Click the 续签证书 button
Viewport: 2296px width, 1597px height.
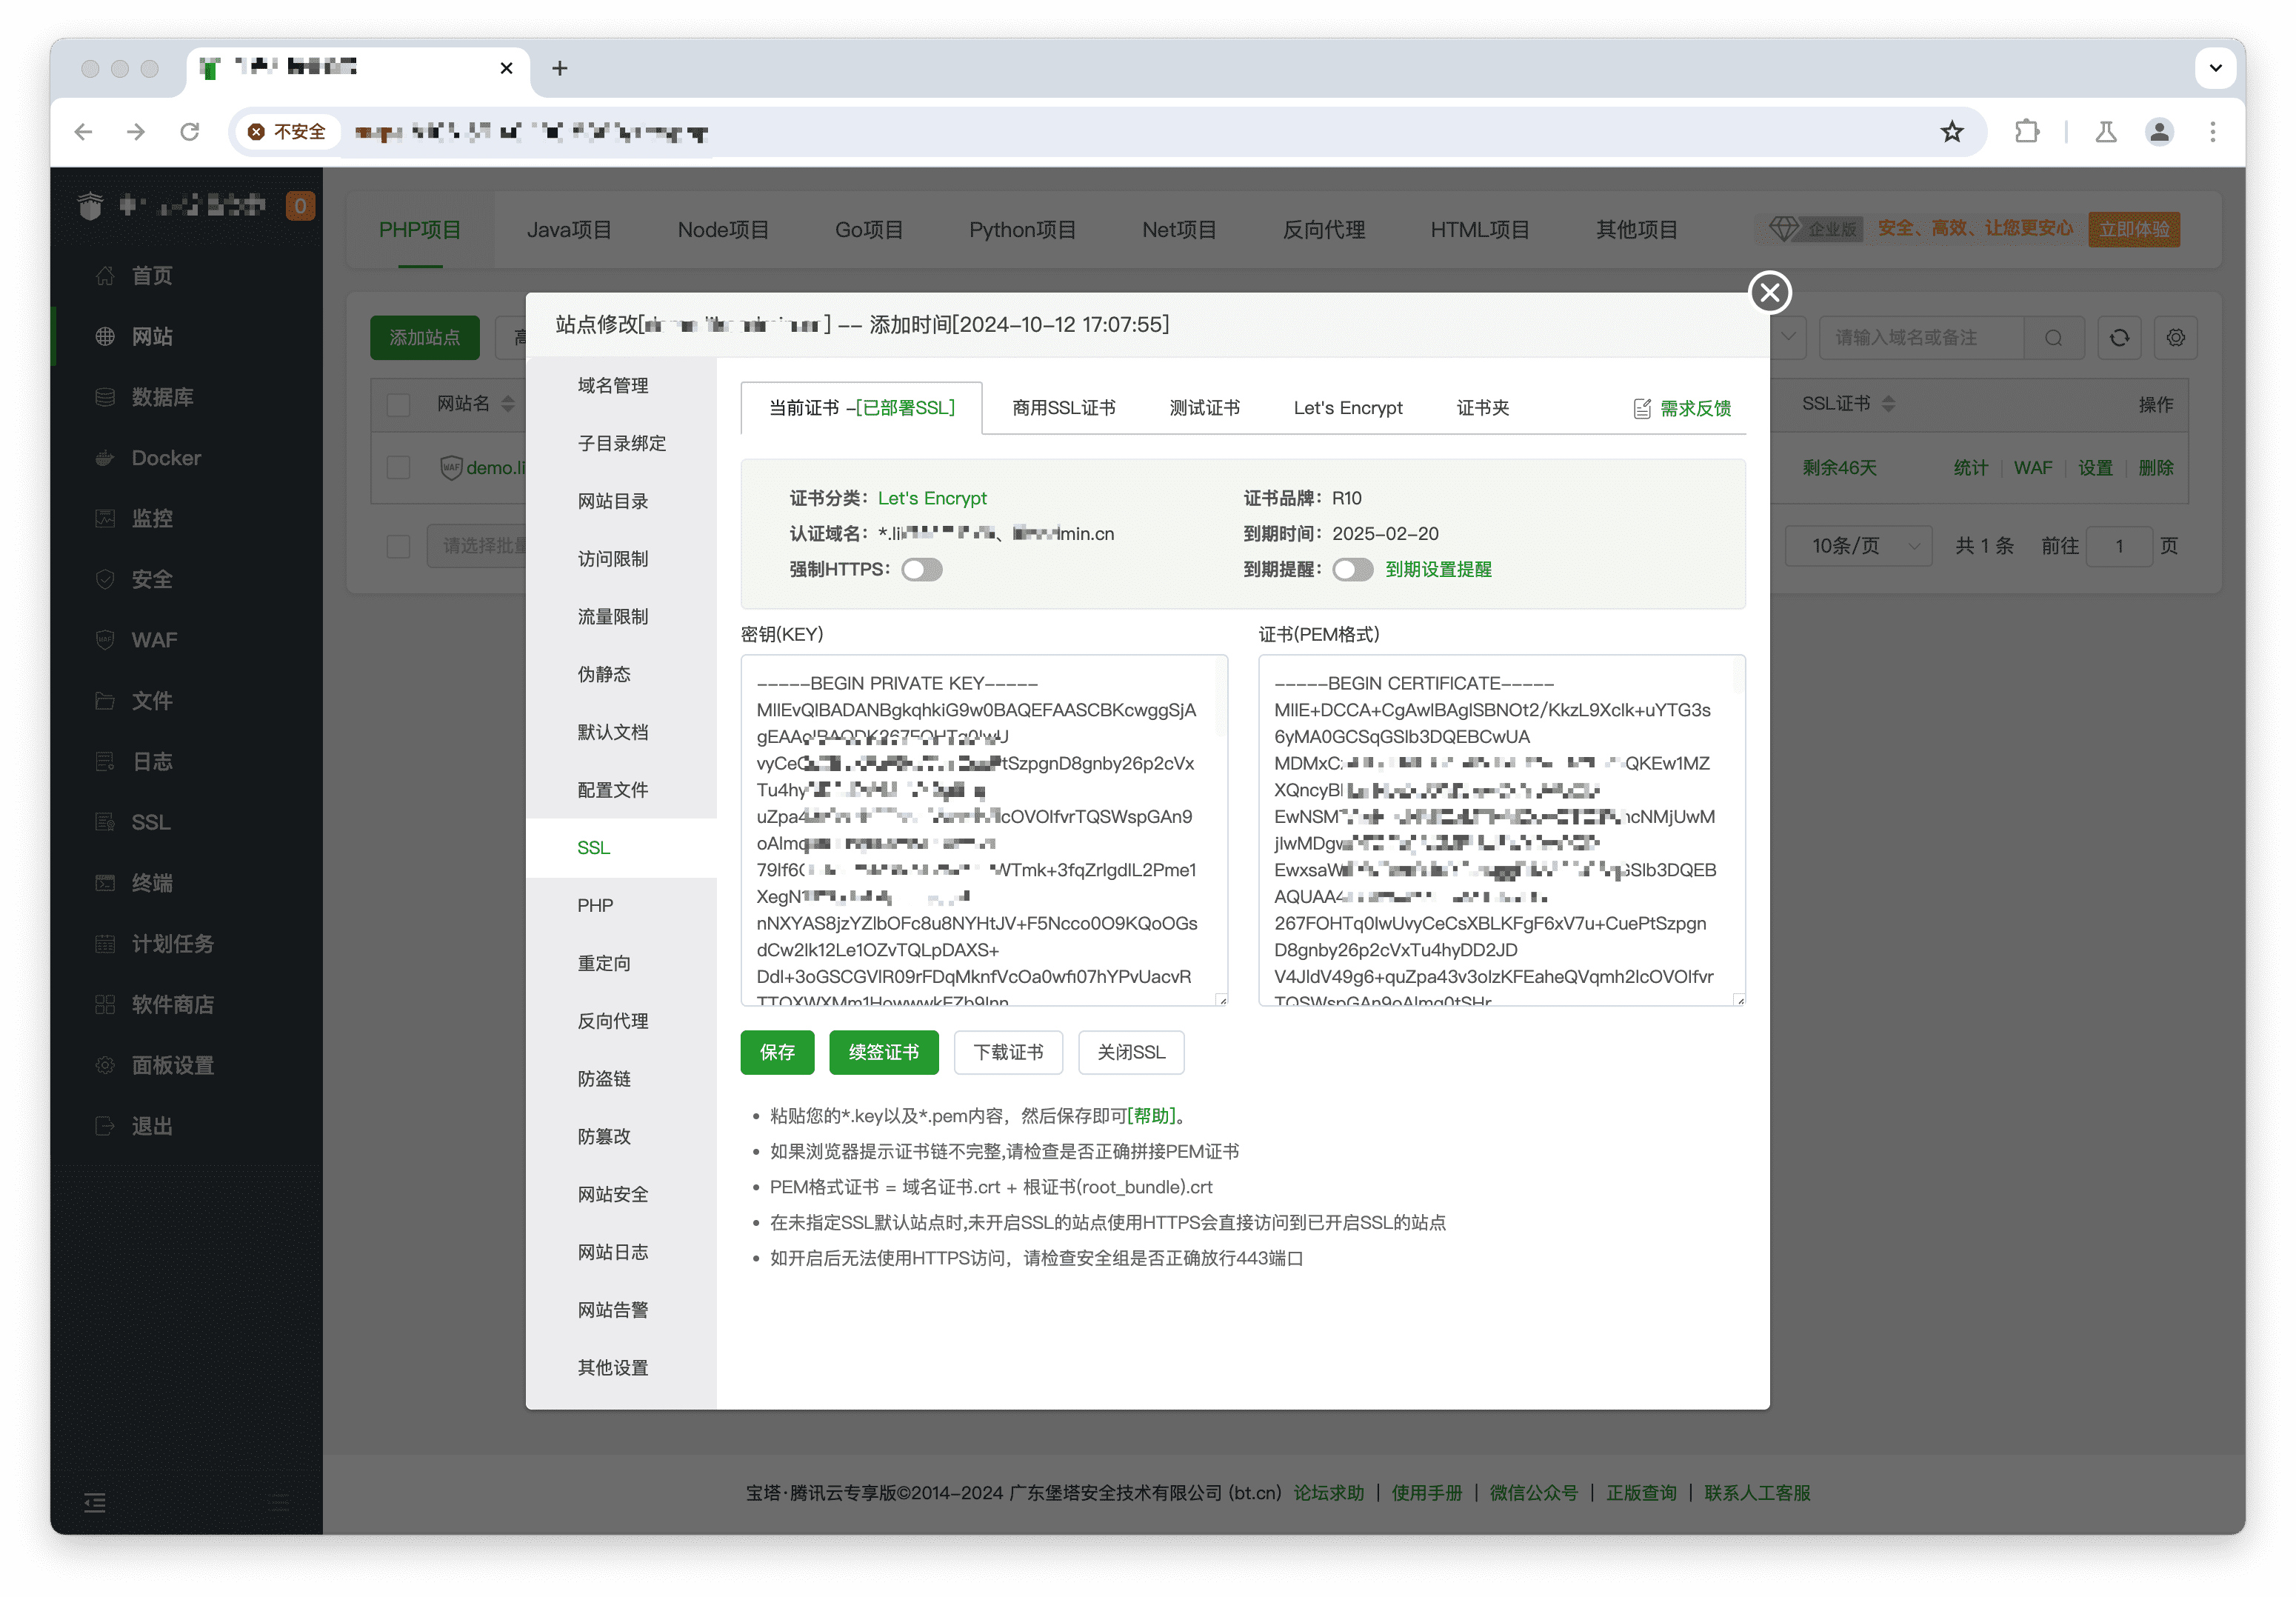coord(883,1053)
